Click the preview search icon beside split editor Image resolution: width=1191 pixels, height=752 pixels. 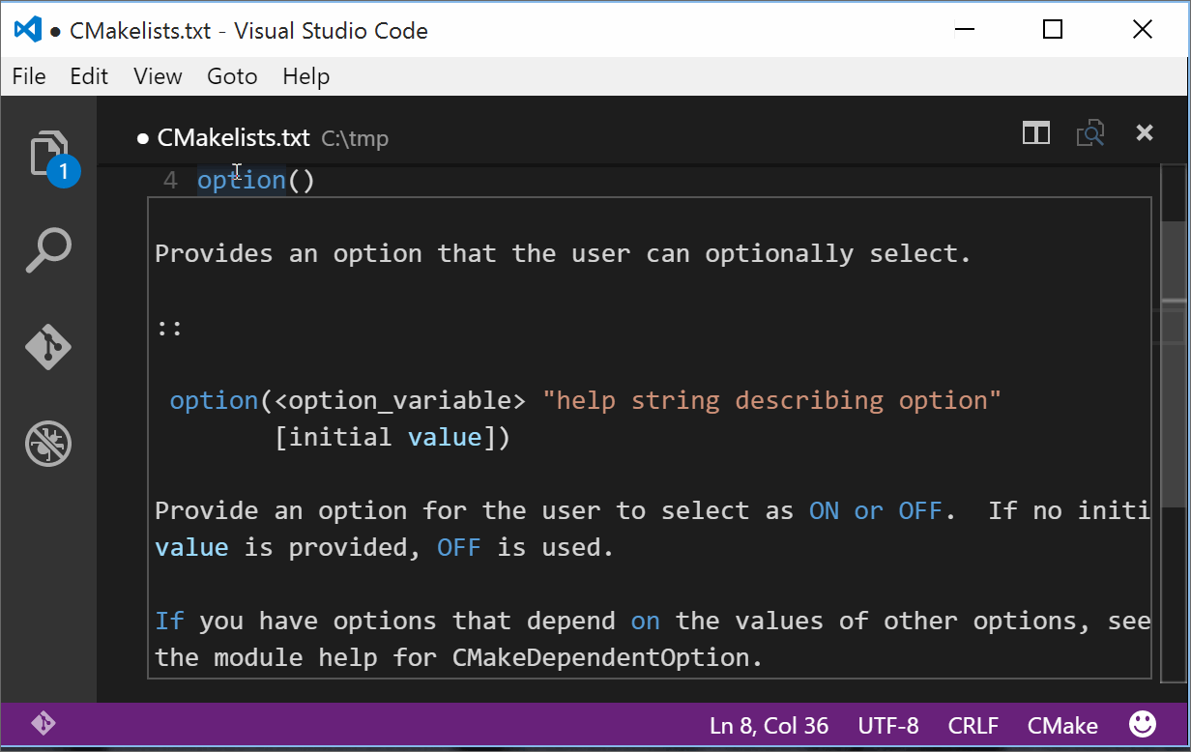(x=1090, y=133)
